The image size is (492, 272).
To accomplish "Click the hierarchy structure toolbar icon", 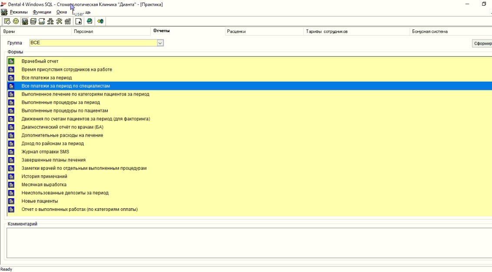I will point(50,21).
